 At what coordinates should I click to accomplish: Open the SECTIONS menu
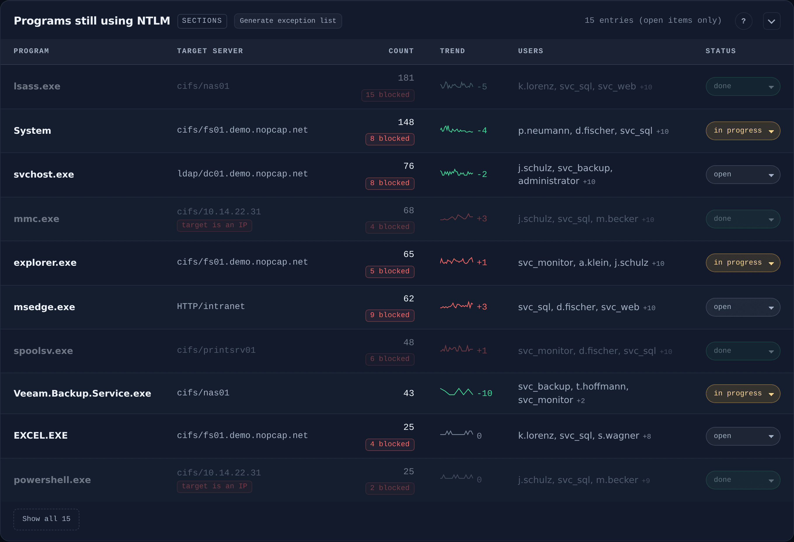point(202,21)
